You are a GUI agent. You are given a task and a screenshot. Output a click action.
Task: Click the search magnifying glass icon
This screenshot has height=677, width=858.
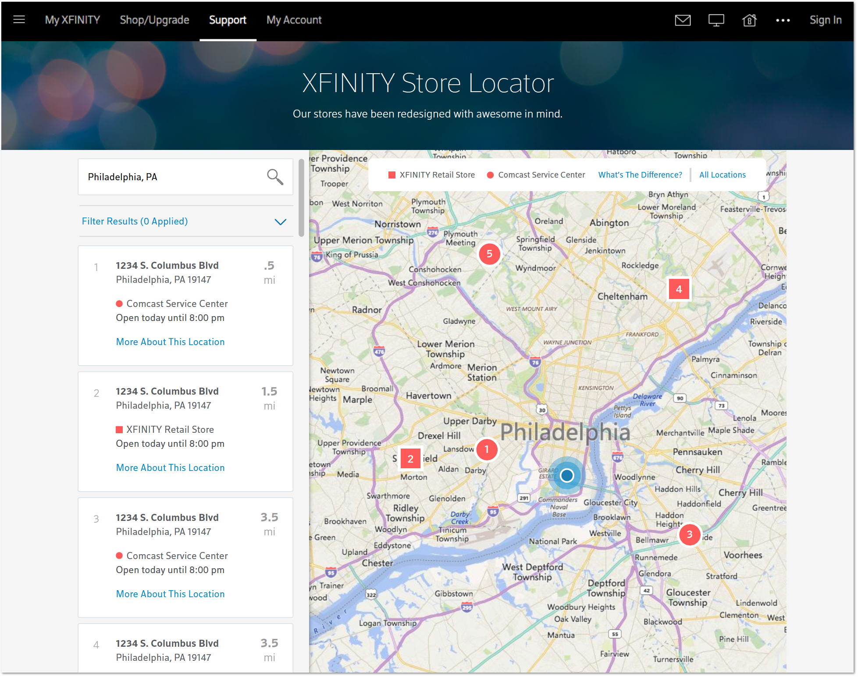[275, 177]
